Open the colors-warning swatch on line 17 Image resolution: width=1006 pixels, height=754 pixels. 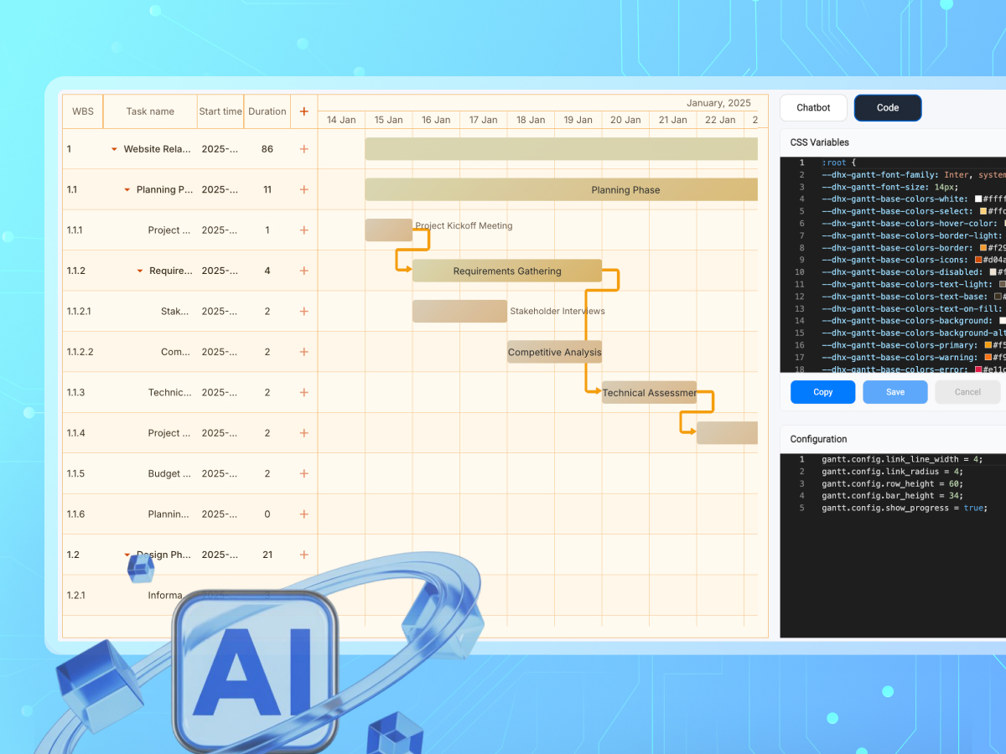(988, 357)
